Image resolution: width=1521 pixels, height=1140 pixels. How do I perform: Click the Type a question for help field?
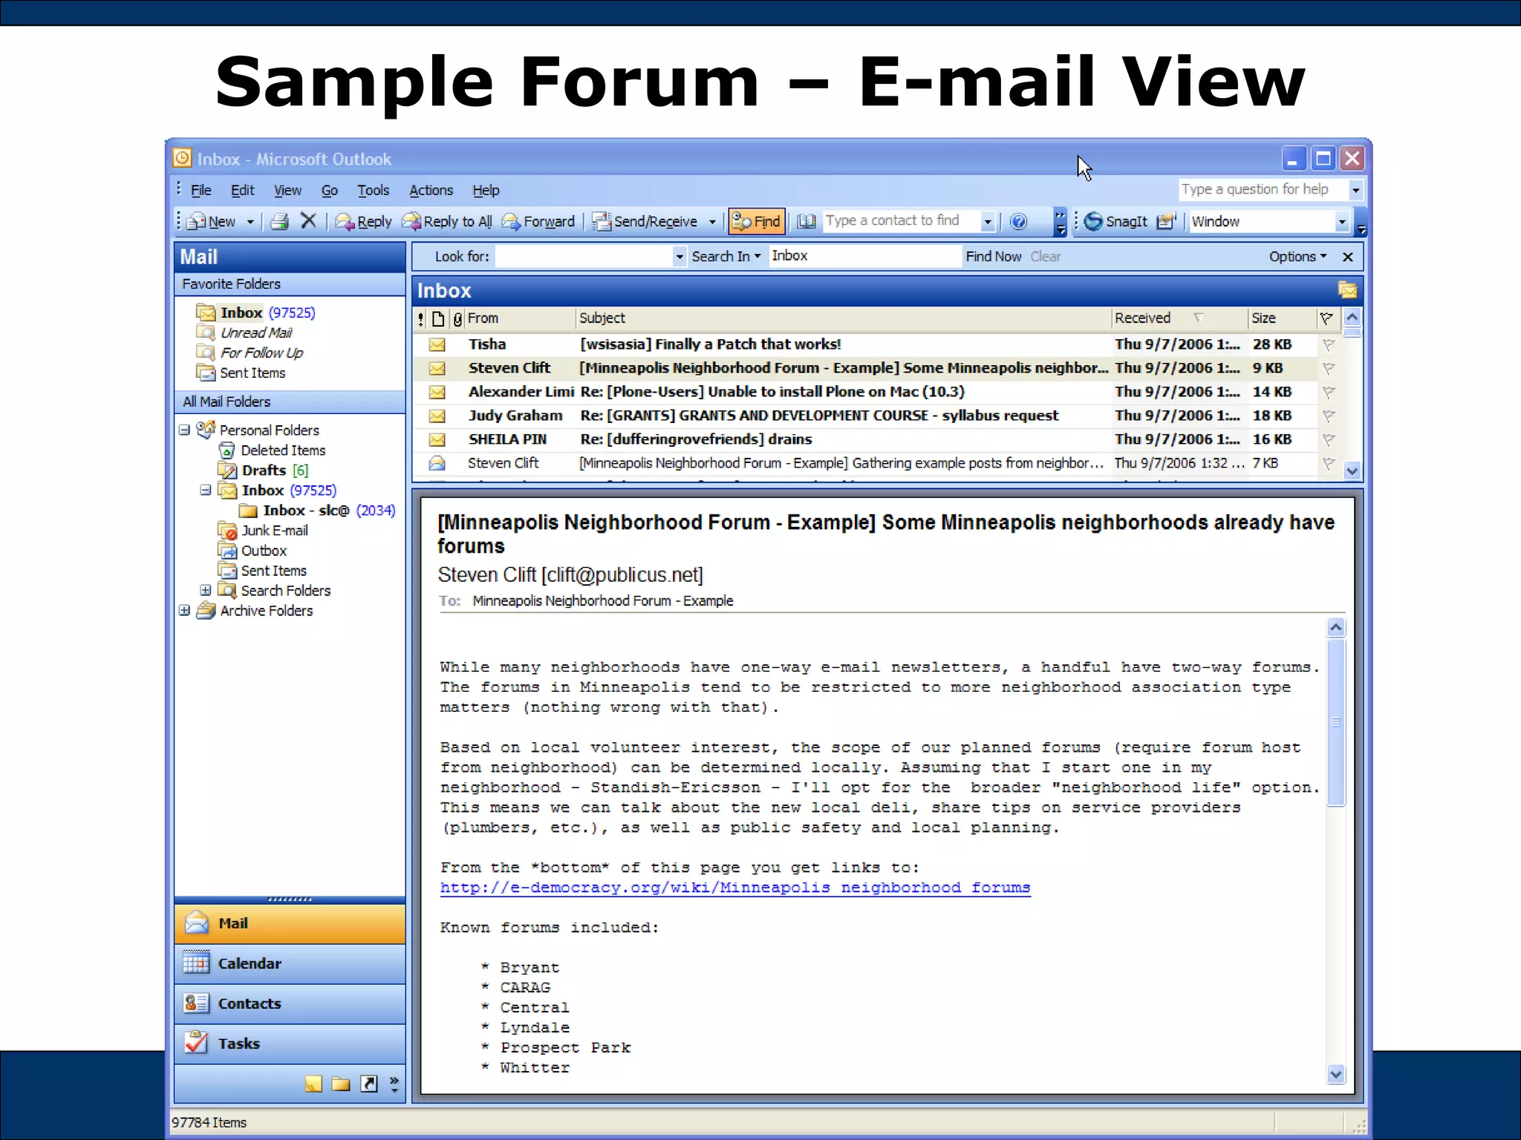click(x=1263, y=189)
